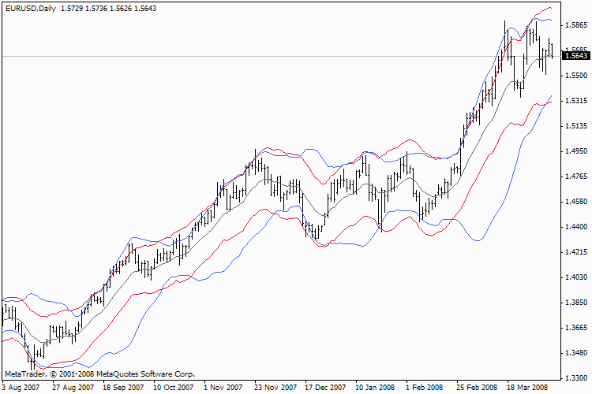Select the 1 Nov 2007 date label
The width and height of the screenshot is (592, 394).
click(223, 387)
